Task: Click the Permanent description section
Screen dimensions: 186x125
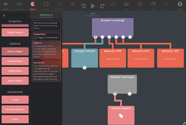Action: [x=46, y=71]
